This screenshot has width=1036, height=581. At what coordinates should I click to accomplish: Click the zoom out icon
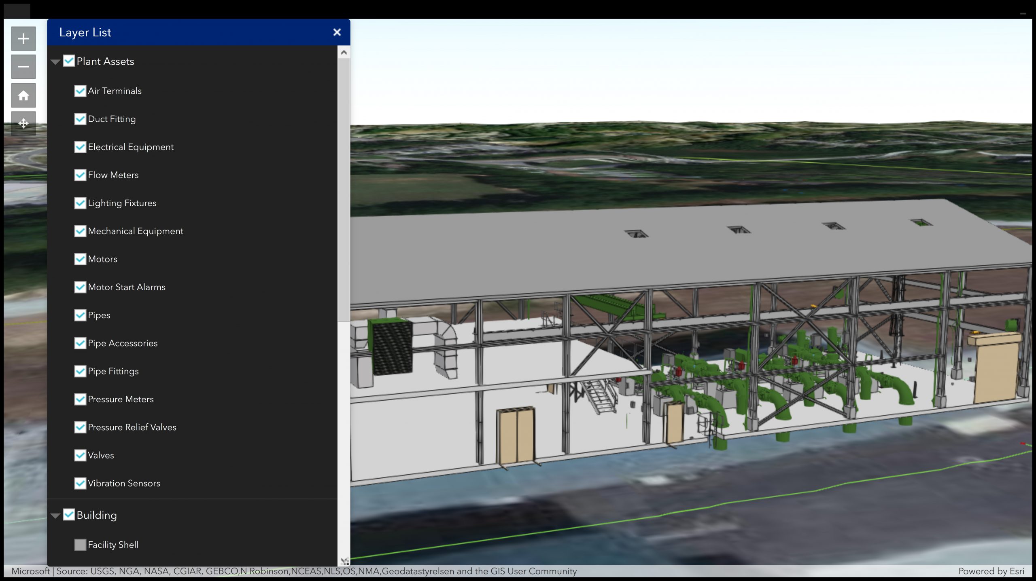click(23, 66)
